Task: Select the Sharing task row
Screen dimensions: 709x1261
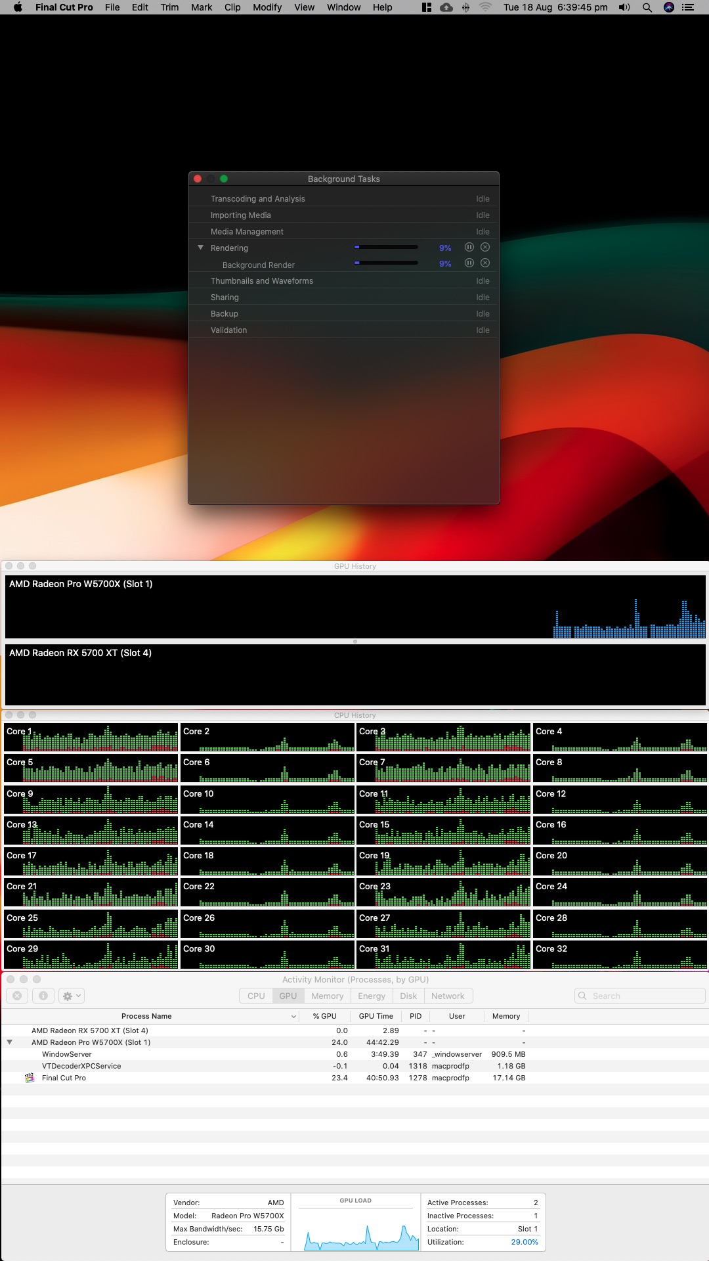Action: 344,297
